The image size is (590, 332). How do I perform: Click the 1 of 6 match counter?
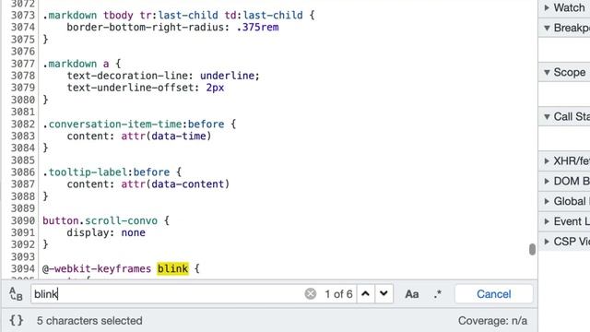click(338, 294)
